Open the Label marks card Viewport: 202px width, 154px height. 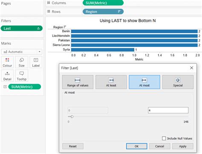coord(36,62)
